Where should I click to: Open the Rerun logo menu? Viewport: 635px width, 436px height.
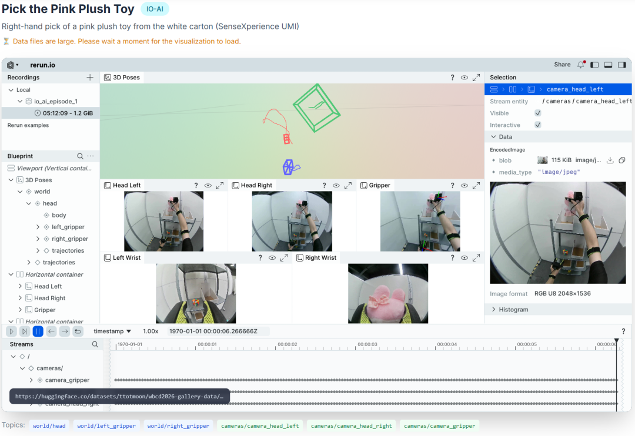tap(12, 65)
